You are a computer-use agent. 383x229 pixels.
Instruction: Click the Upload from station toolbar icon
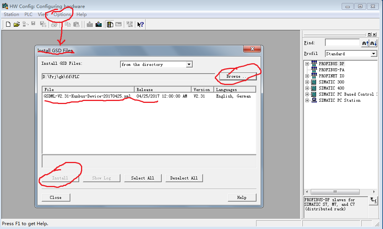pos(98,24)
